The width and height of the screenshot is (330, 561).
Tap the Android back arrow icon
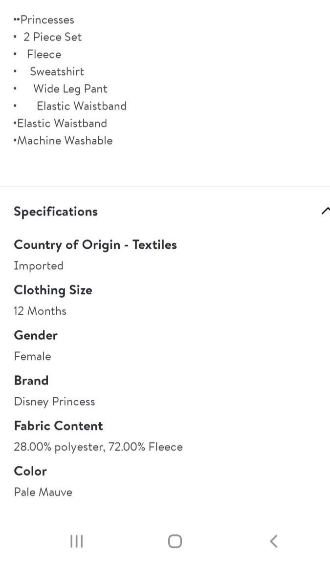273,541
